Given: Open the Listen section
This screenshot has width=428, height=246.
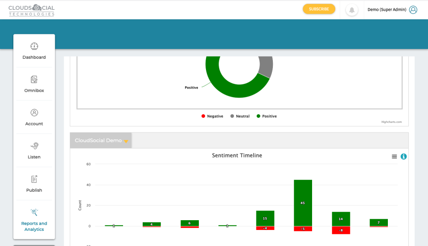Looking at the screenshot, I should pyautogui.click(x=34, y=151).
